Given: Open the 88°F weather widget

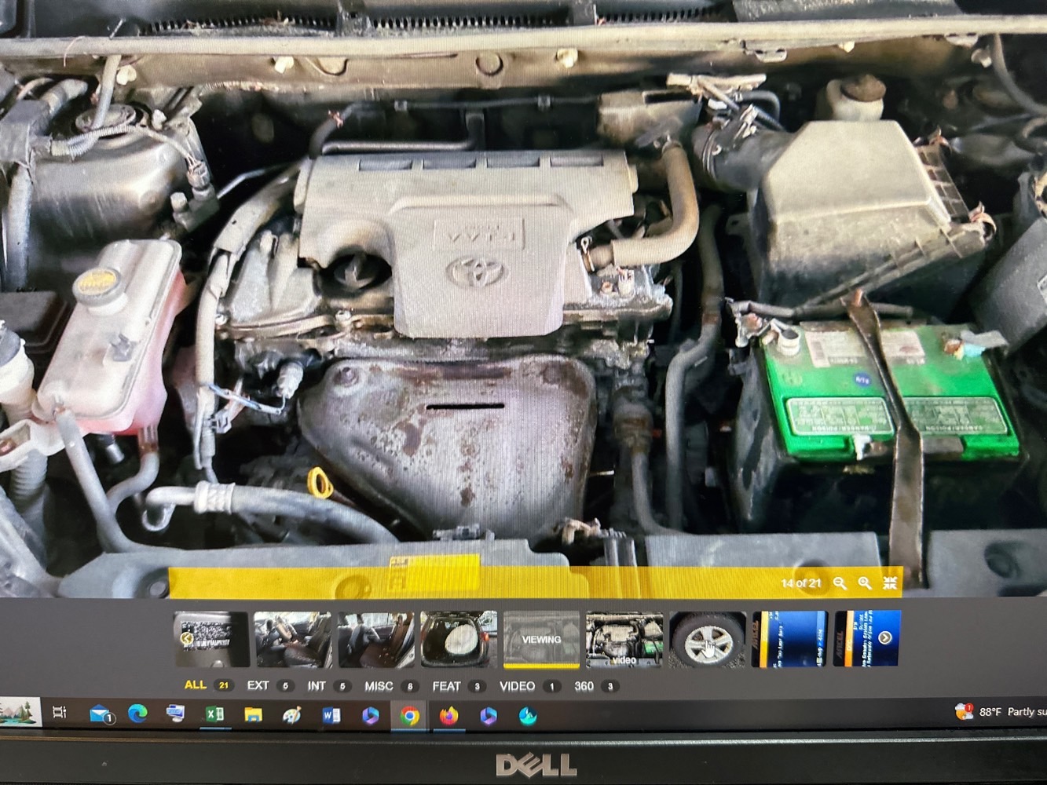Looking at the screenshot, I should tap(1001, 712).
